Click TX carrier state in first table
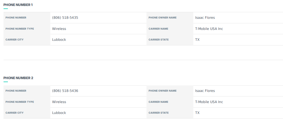 coord(197,40)
